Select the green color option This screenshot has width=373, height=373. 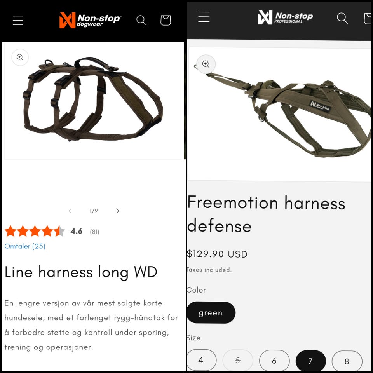coord(211,312)
